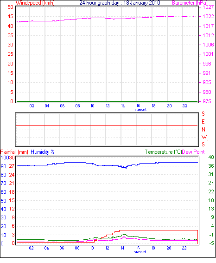The height and width of the screenshot is (263, 216).
Task: Click hour 22 on bottom graph axis
Action: 184,248
